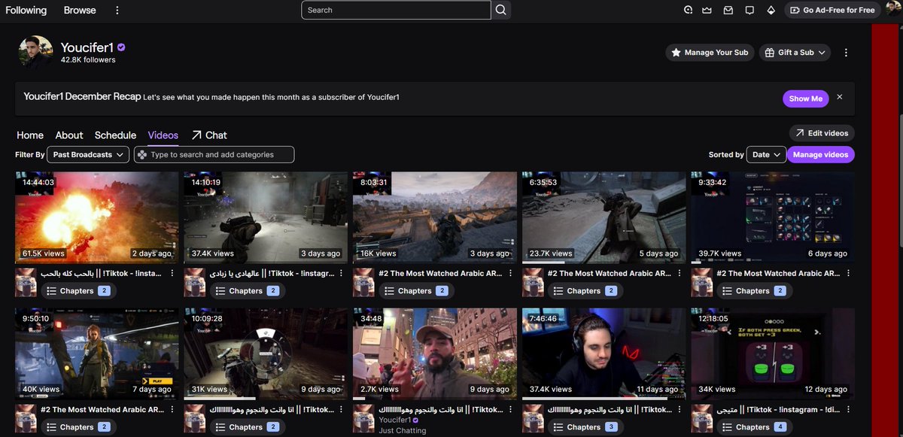Open options menu for the 9:33:42 video

point(848,274)
